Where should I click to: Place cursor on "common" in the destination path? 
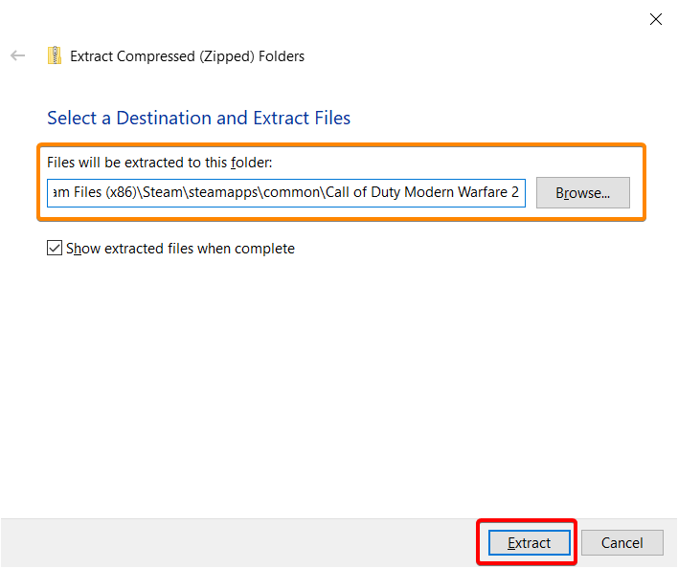(x=291, y=192)
